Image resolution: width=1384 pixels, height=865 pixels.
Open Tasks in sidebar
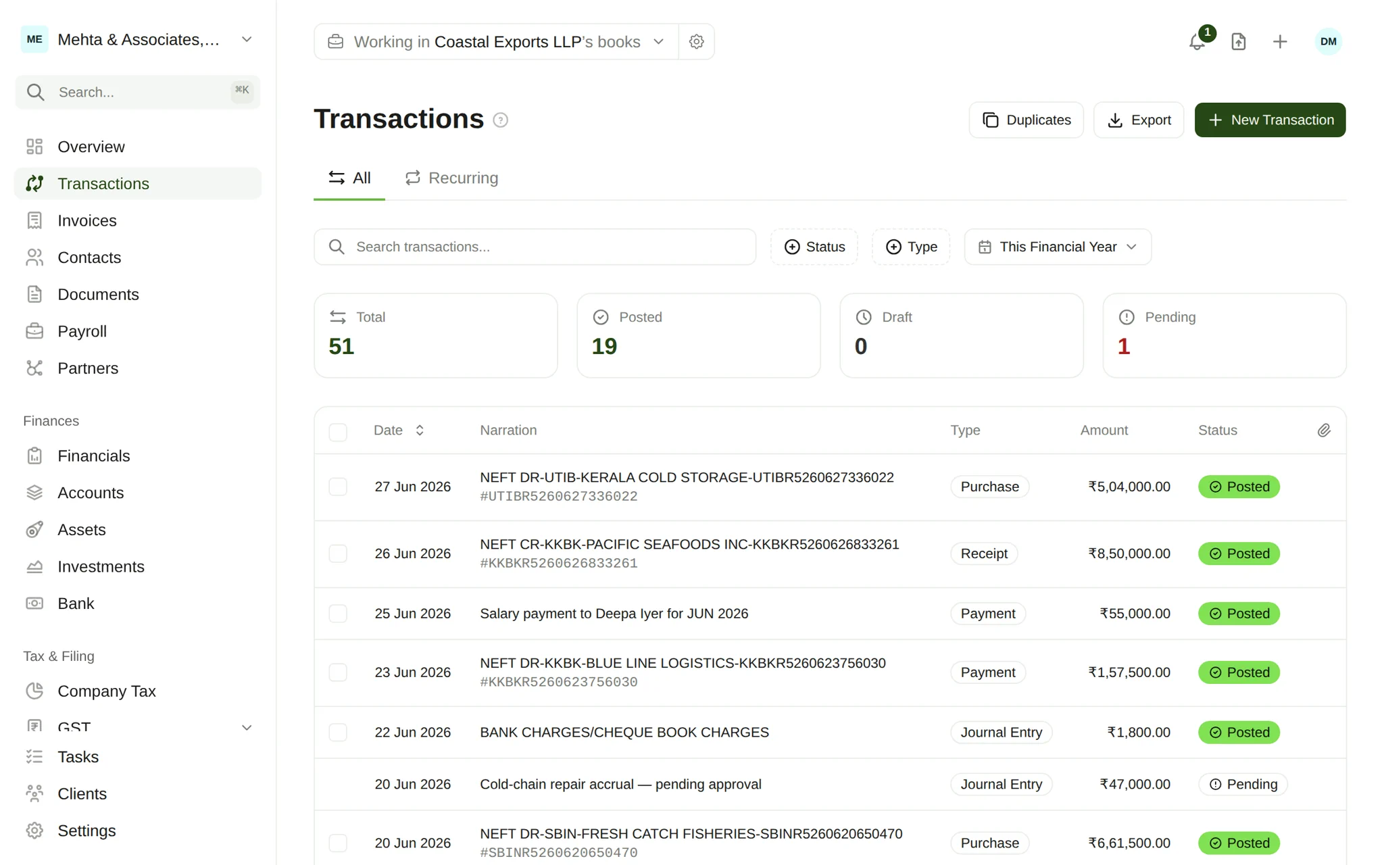click(138, 757)
